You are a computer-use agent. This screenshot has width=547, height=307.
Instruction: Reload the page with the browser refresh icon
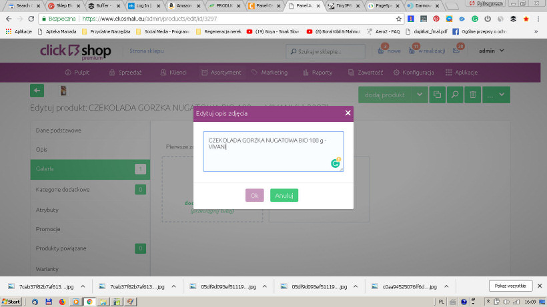coord(31,19)
